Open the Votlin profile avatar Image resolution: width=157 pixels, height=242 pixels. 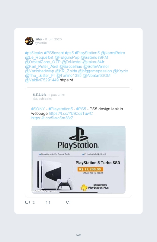pyautogui.click(x=29, y=41)
